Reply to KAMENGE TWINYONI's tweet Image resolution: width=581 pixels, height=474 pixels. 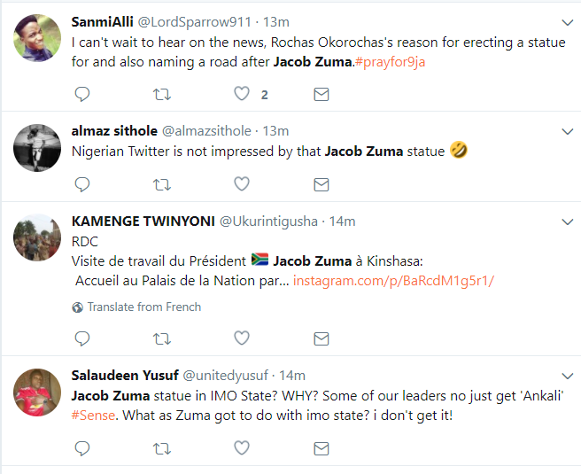point(81,338)
